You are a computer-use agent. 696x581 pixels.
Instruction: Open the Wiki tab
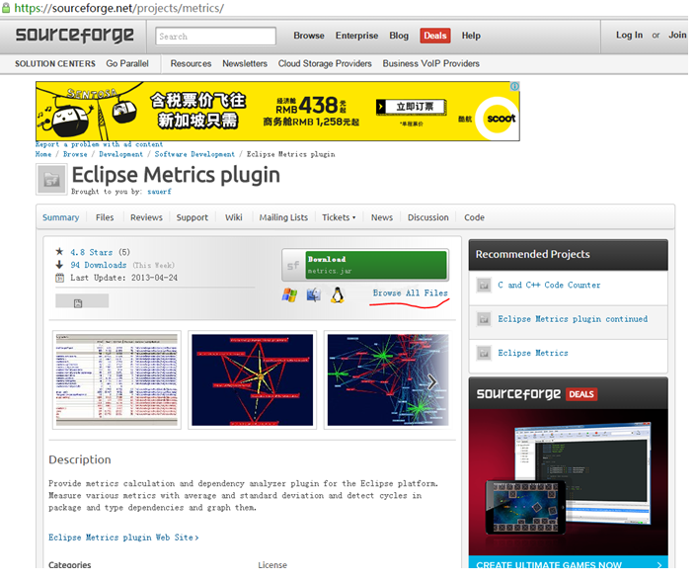click(233, 217)
